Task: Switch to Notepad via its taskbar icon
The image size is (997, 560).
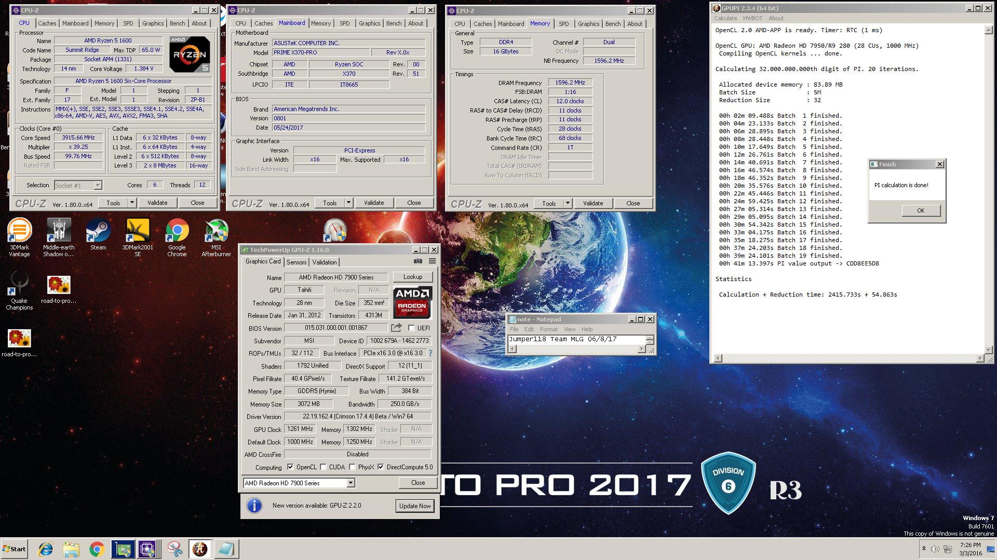Action: tap(226, 549)
